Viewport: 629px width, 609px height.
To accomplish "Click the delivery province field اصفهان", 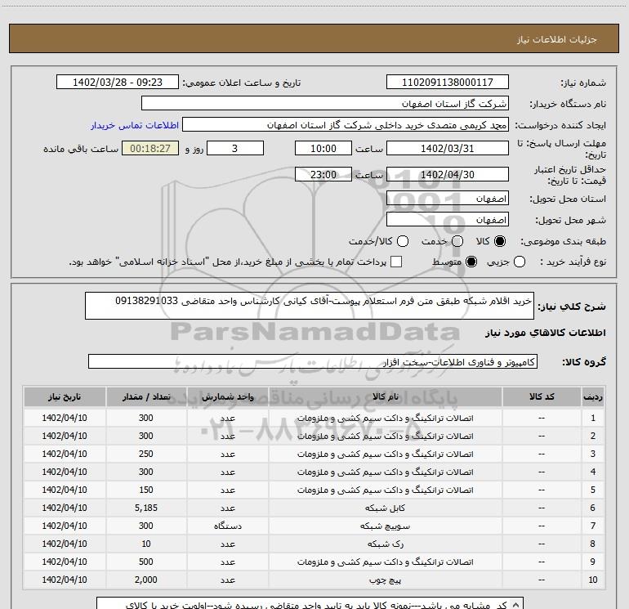I will pos(448,199).
